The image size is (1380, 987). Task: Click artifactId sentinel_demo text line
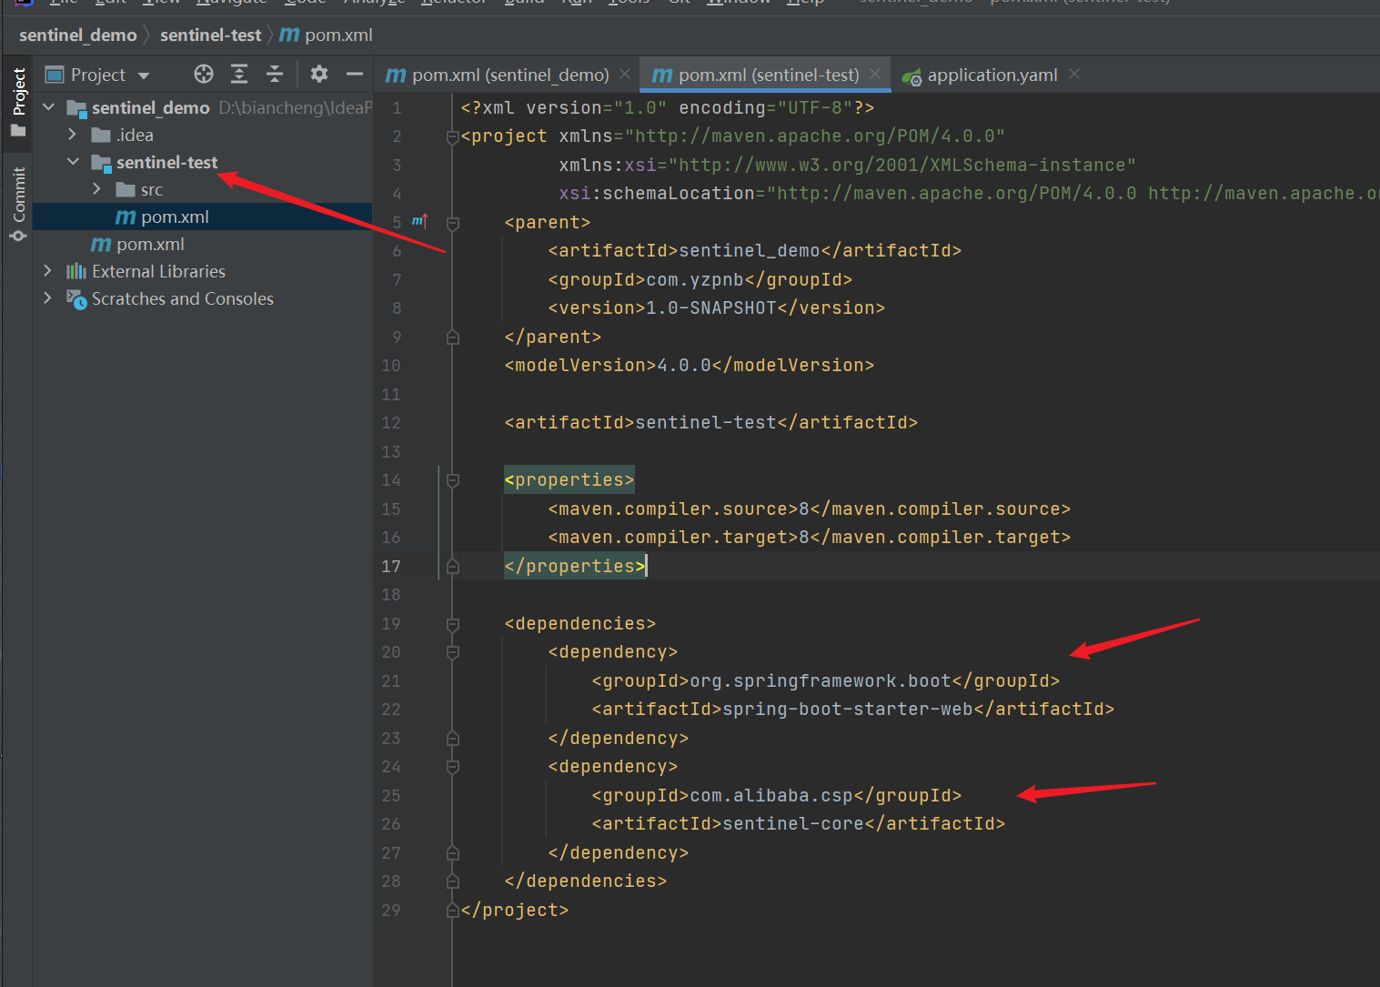pos(755,250)
